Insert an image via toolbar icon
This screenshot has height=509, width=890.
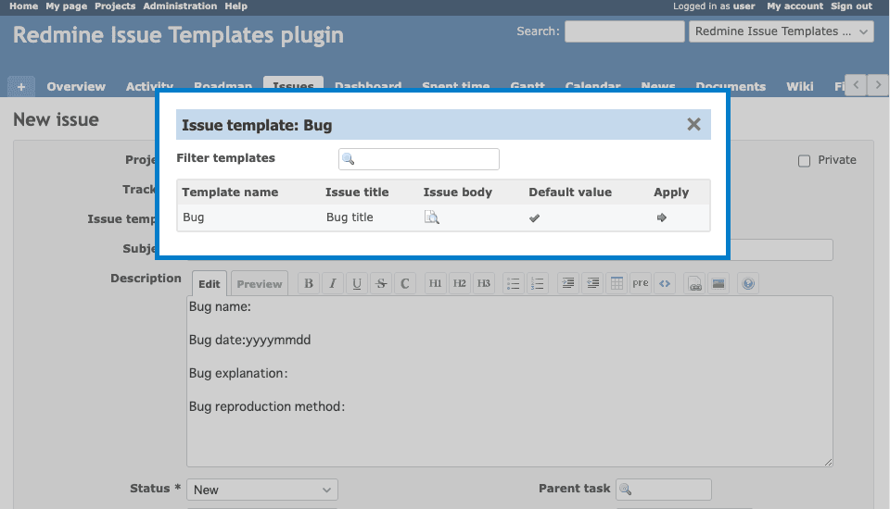[x=718, y=284]
